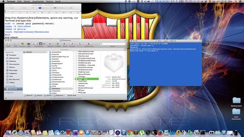Open the Terminal menu in the menu bar
The width and height of the screenshot is (244, 137).
click(11, 1)
